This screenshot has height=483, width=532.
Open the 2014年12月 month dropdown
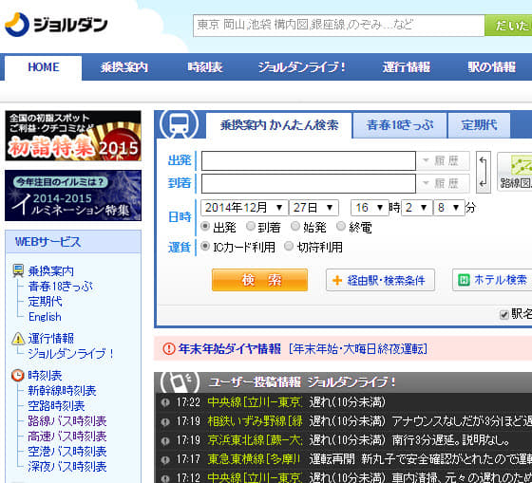pyautogui.click(x=244, y=208)
